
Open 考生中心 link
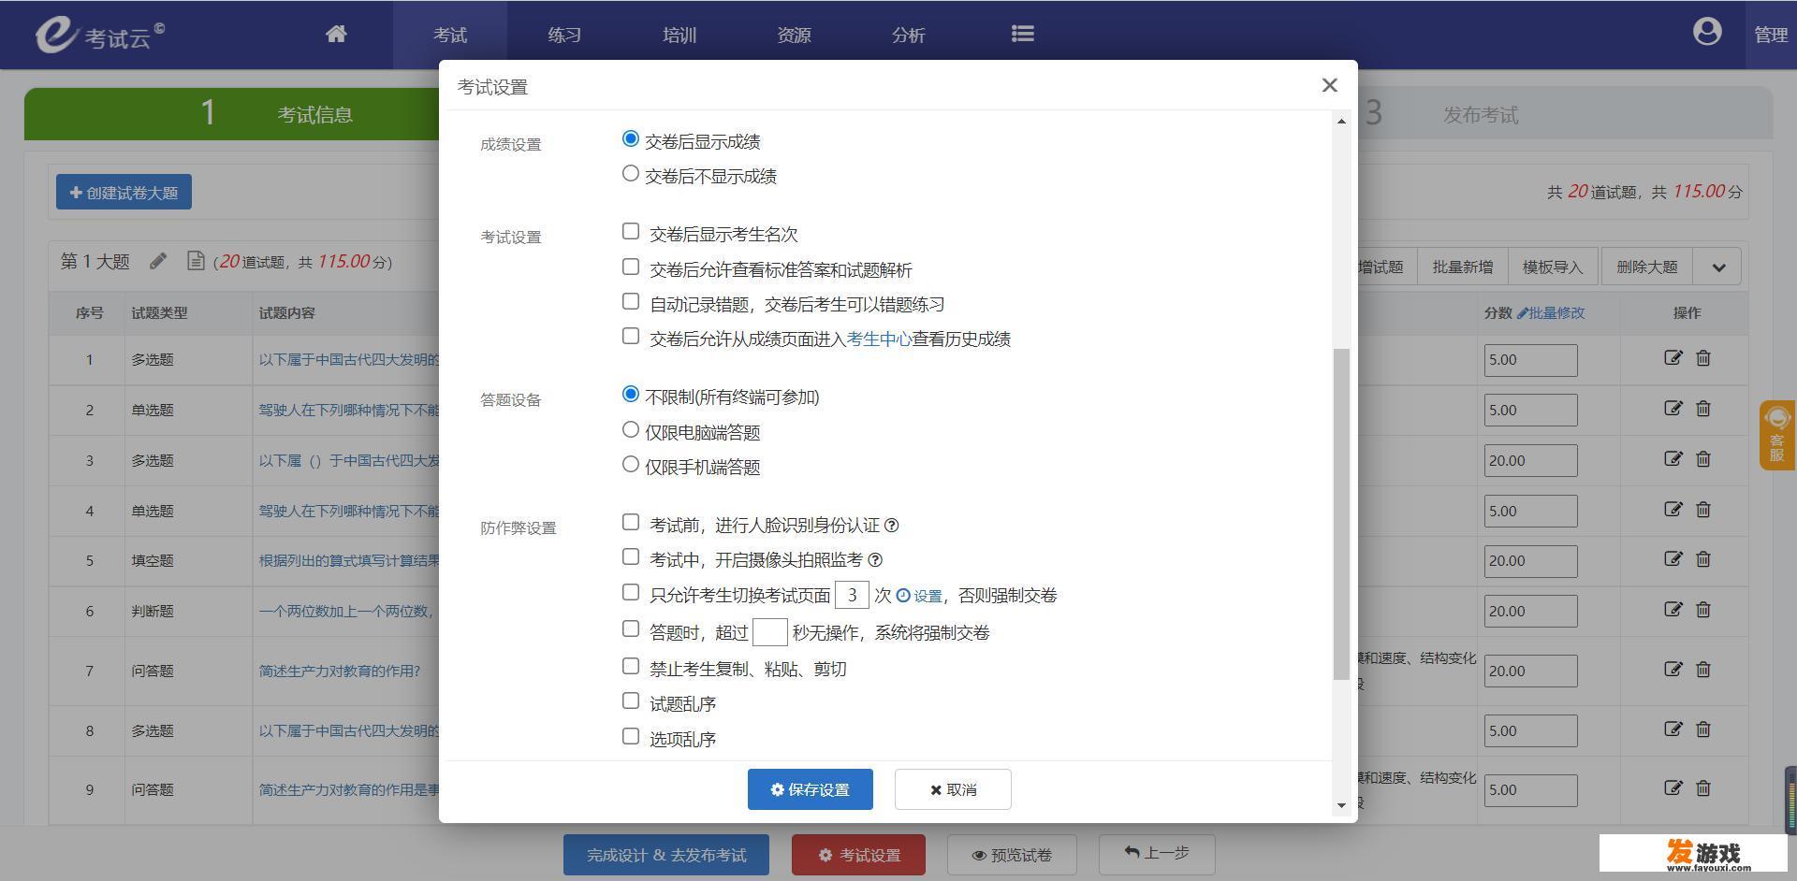point(879,339)
